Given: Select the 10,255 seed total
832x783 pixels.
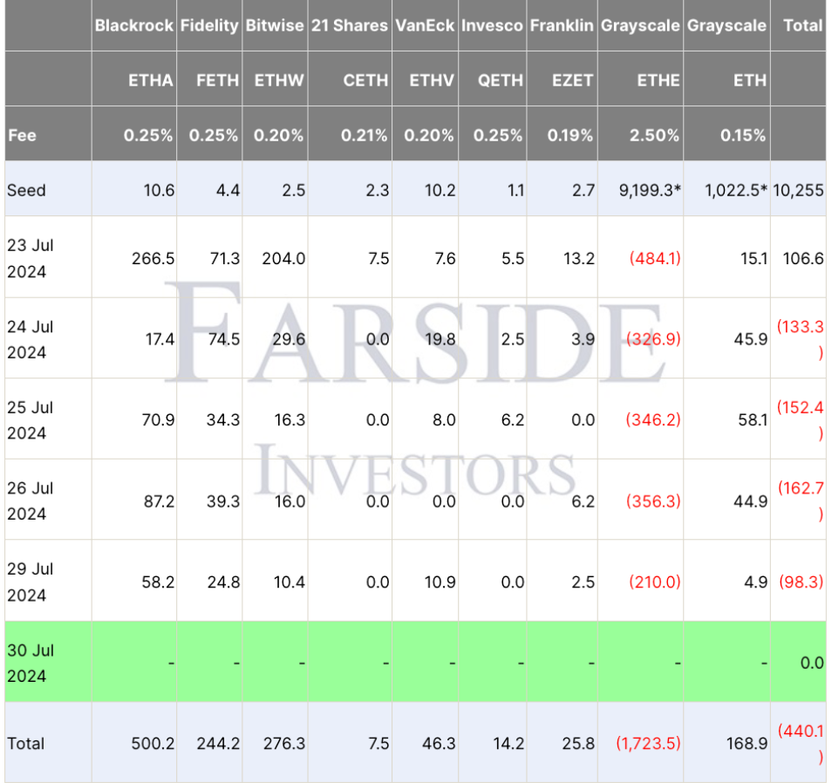Looking at the screenshot, I should [x=799, y=190].
